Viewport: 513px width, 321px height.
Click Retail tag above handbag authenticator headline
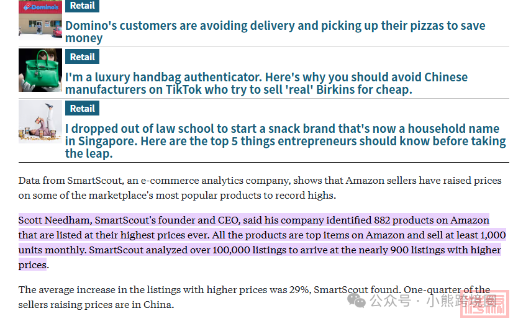tap(82, 57)
